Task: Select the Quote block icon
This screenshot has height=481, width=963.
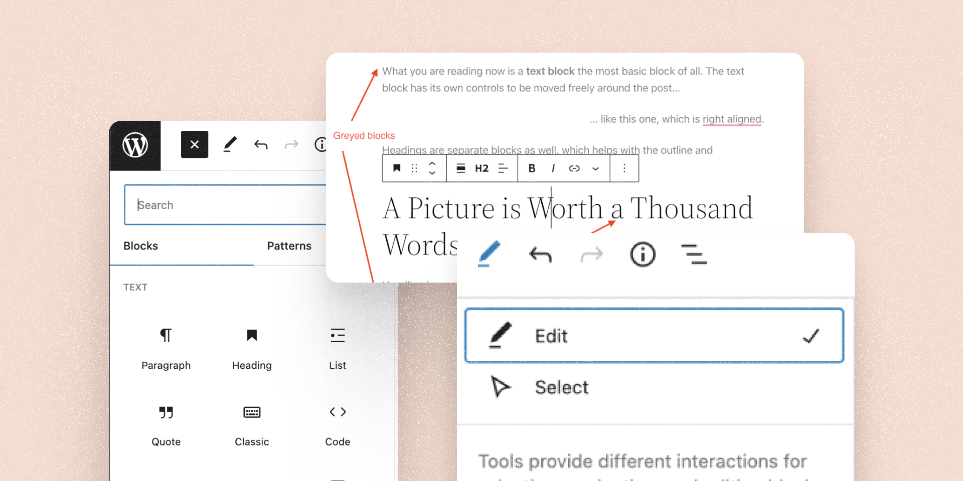Action: tap(166, 412)
